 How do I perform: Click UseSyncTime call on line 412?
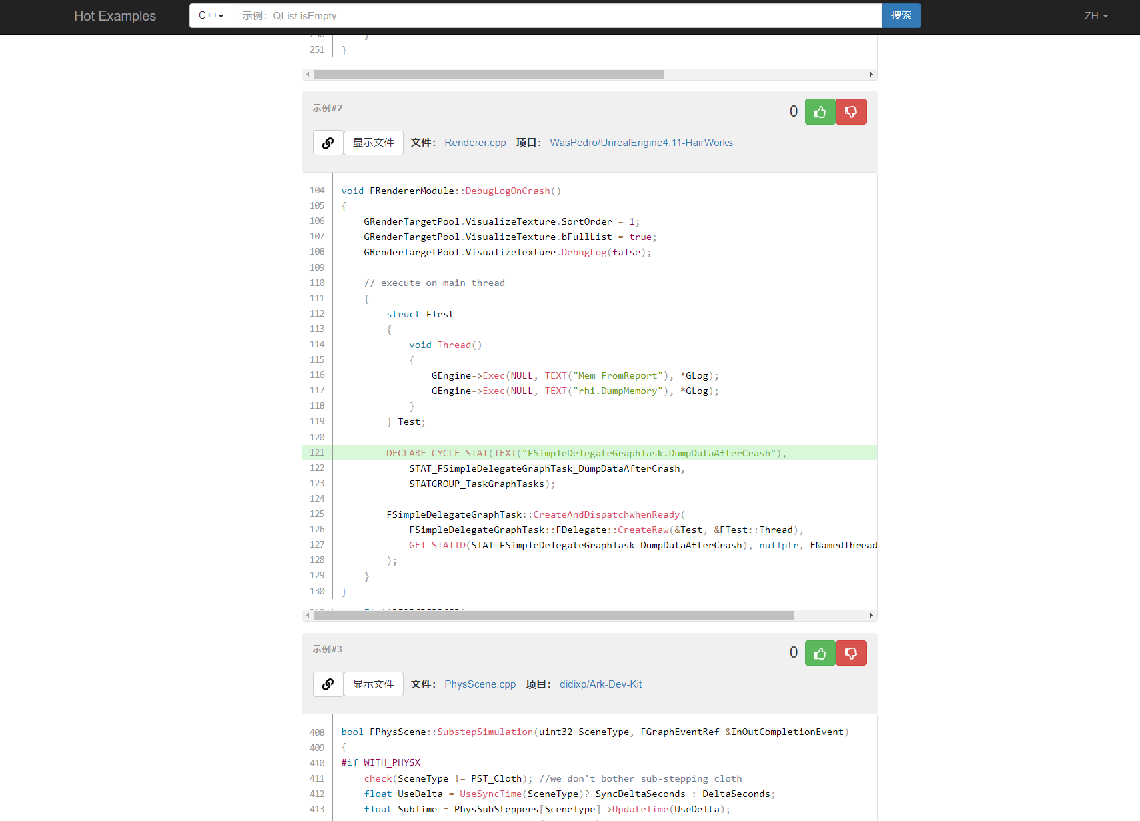pos(490,794)
